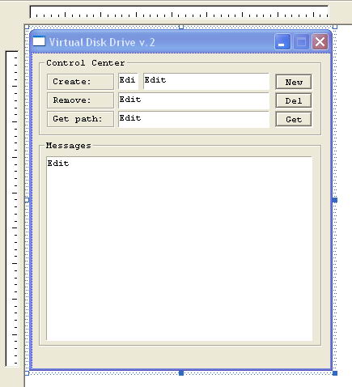
Task: Click inside the large Messages edit box
Action: [x=180, y=249]
